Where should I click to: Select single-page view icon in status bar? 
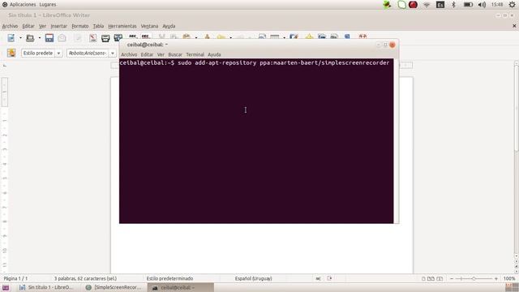[x=423, y=279]
